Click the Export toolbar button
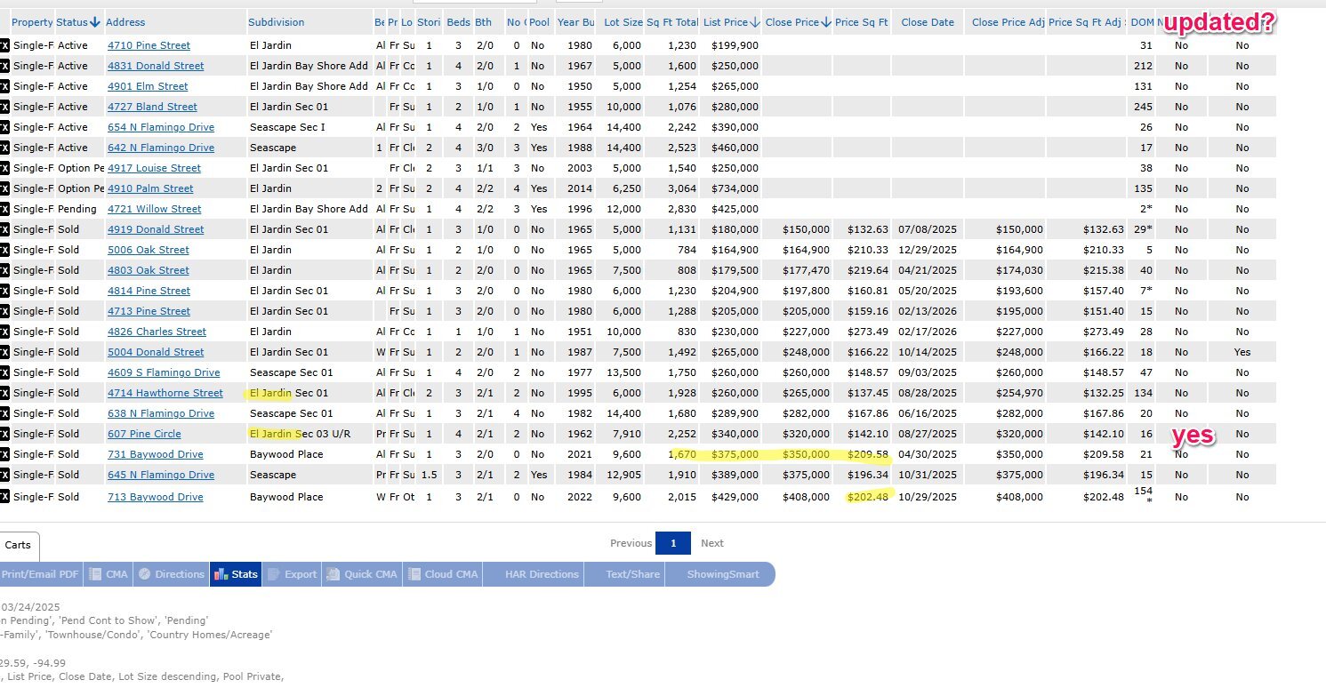 (x=292, y=574)
